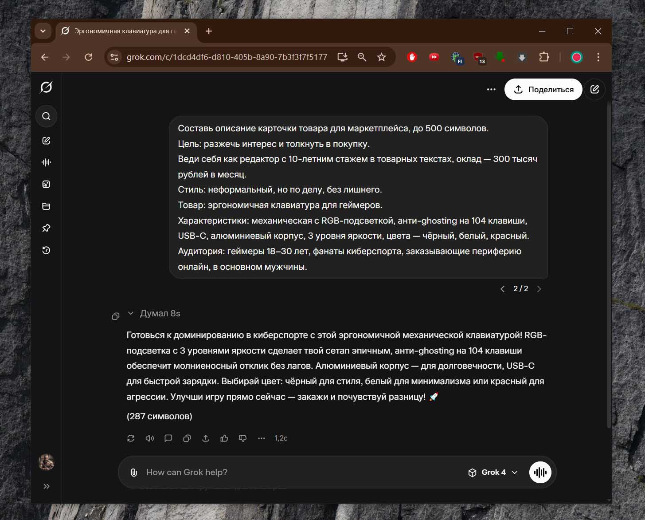The height and width of the screenshot is (520, 645).
Task: Like the response with thumbs up
Action: click(224, 438)
